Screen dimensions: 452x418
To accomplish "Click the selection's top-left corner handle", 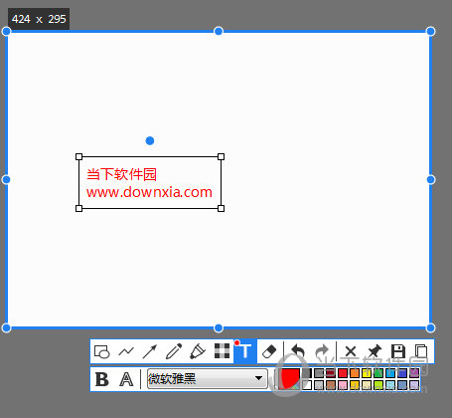I will [x=6, y=31].
